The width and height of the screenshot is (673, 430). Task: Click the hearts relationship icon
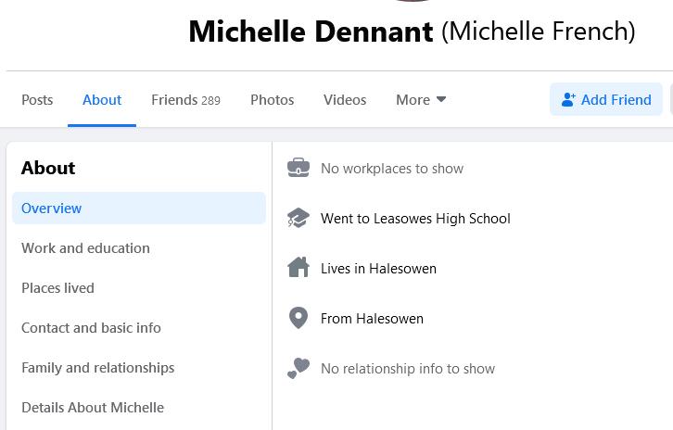pyautogui.click(x=298, y=368)
